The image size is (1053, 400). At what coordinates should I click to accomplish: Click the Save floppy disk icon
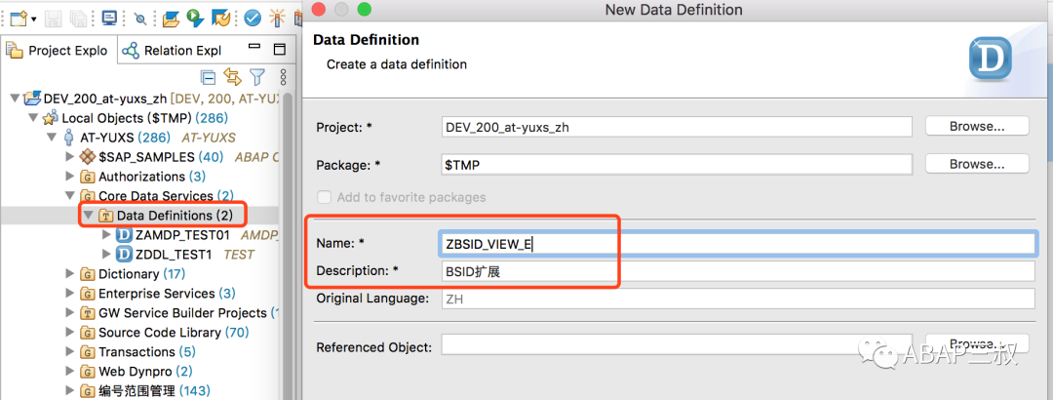(55, 19)
